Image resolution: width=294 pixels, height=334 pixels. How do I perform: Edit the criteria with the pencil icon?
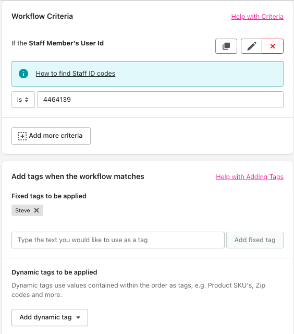click(251, 46)
